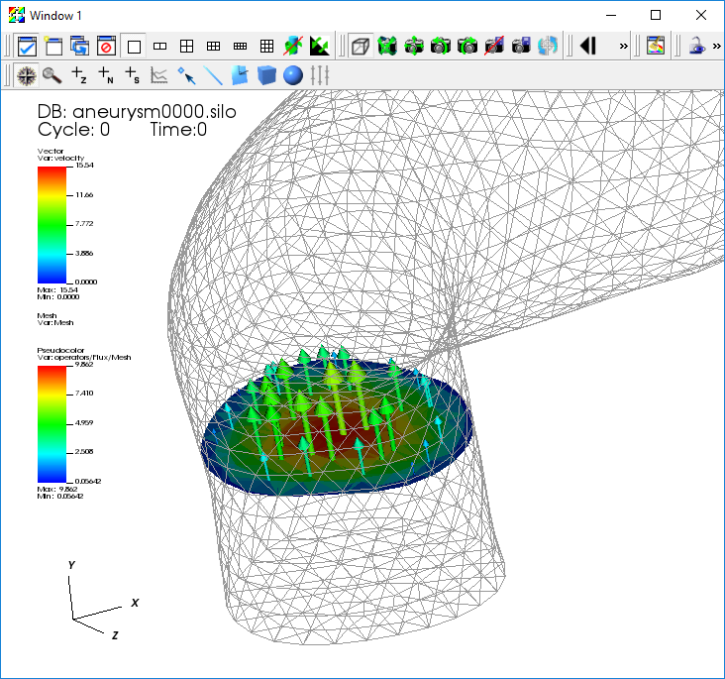The height and width of the screenshot is (679, 725).
Task: Save the current view
Action: pyautogui.click(x=521, y=47)
